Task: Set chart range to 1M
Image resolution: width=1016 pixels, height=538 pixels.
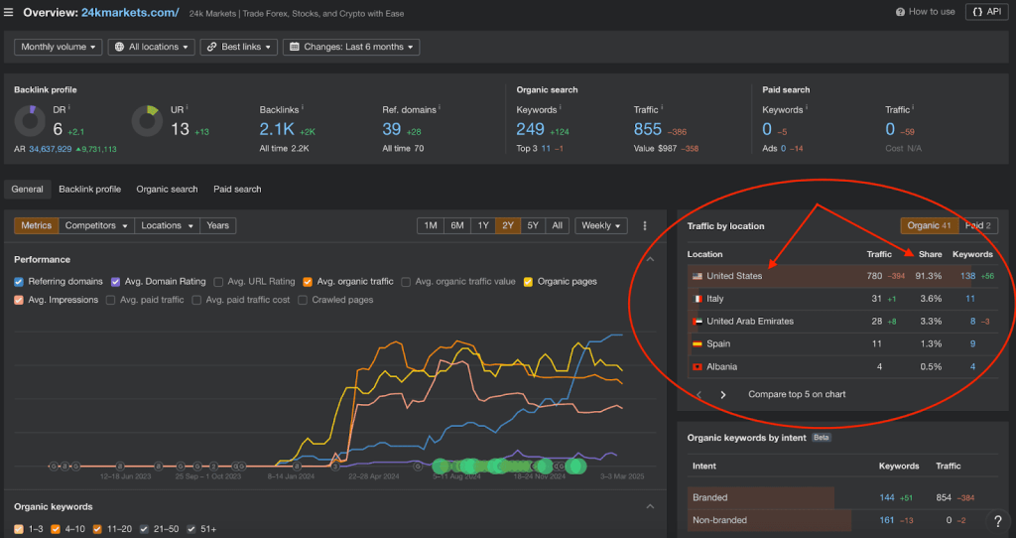Action: [431, 225]
